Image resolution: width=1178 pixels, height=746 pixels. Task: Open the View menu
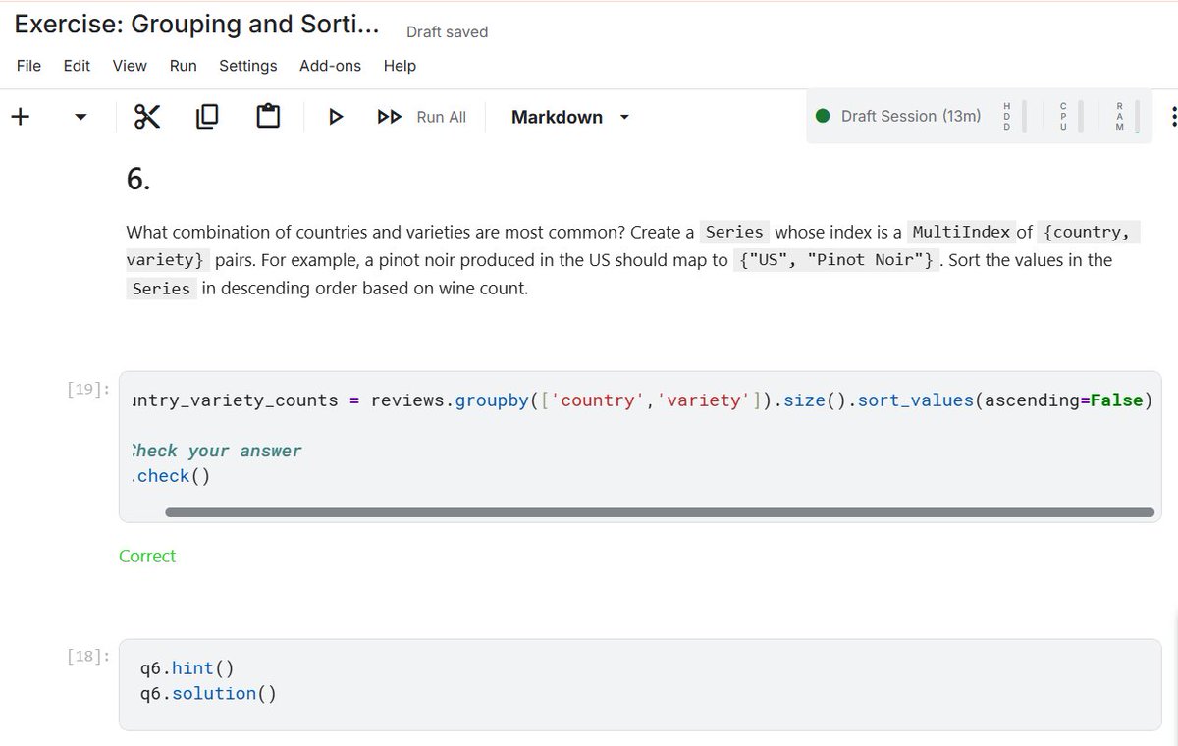[130, 66]
